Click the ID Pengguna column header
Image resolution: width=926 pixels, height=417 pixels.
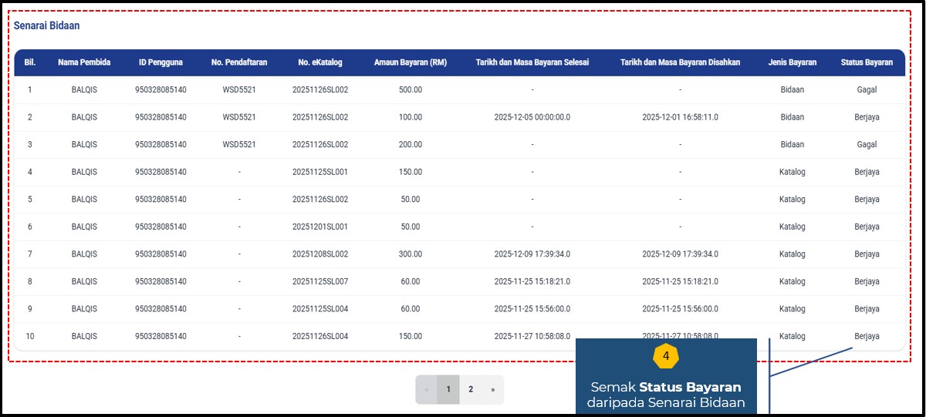(161, 62)
